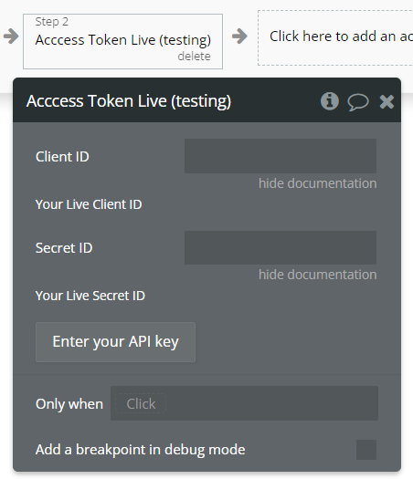
Task: Click the Secret ID input field
Action: point(281,247)
